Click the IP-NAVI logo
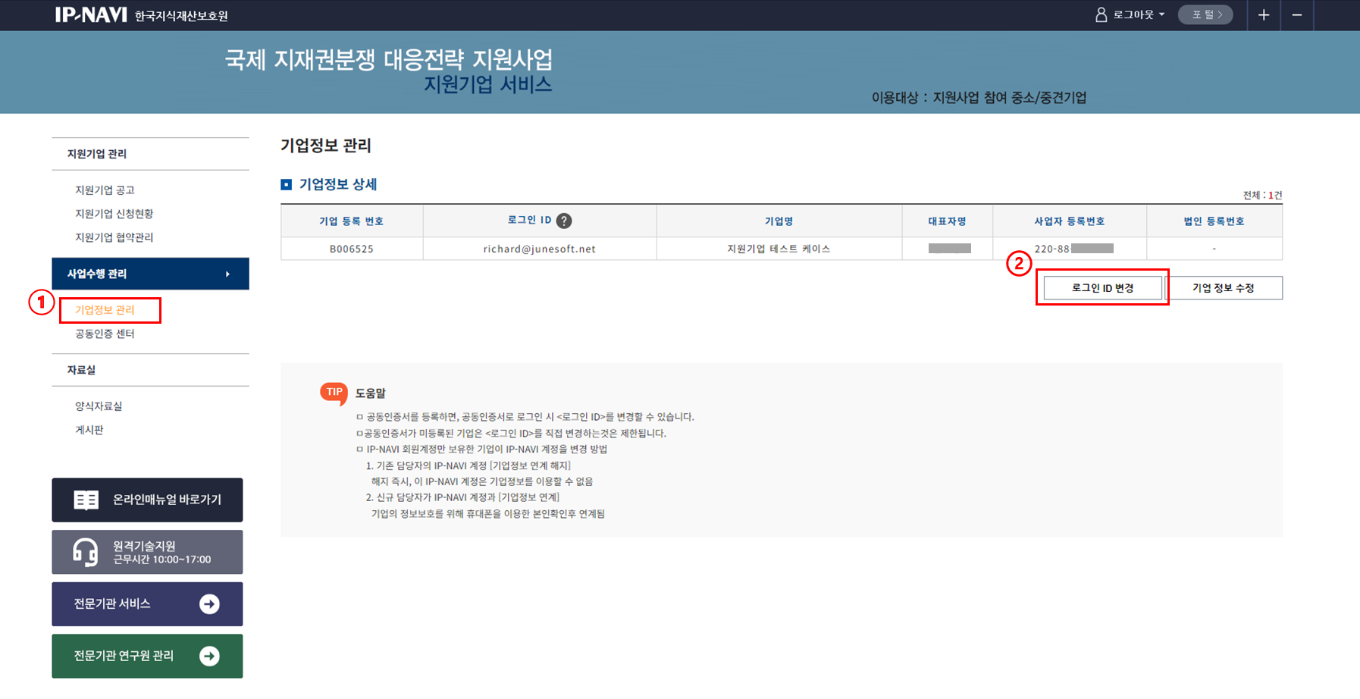The height and width of the screenshot is (699, 1360). click(91, 15)
